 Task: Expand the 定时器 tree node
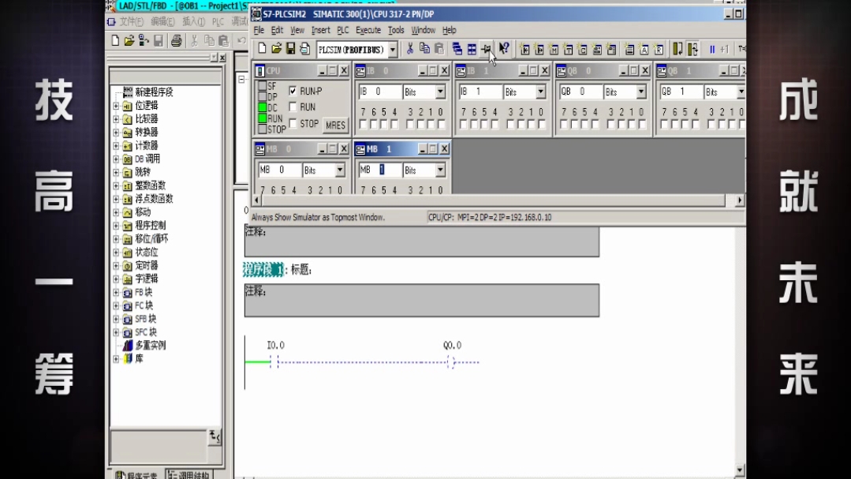click(x=117, y=265)
